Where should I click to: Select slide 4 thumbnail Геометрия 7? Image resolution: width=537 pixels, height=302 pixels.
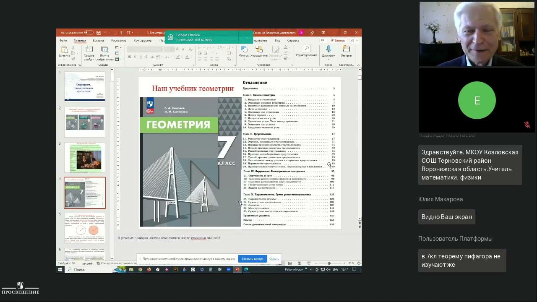tap(84, 193)
